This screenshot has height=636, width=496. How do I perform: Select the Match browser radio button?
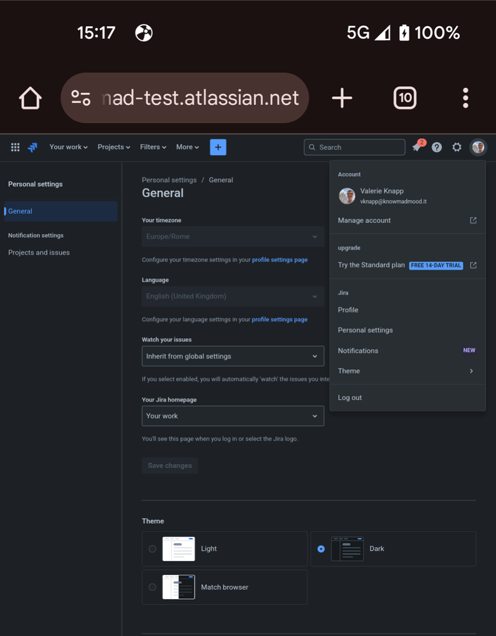[x=152, y=587]
